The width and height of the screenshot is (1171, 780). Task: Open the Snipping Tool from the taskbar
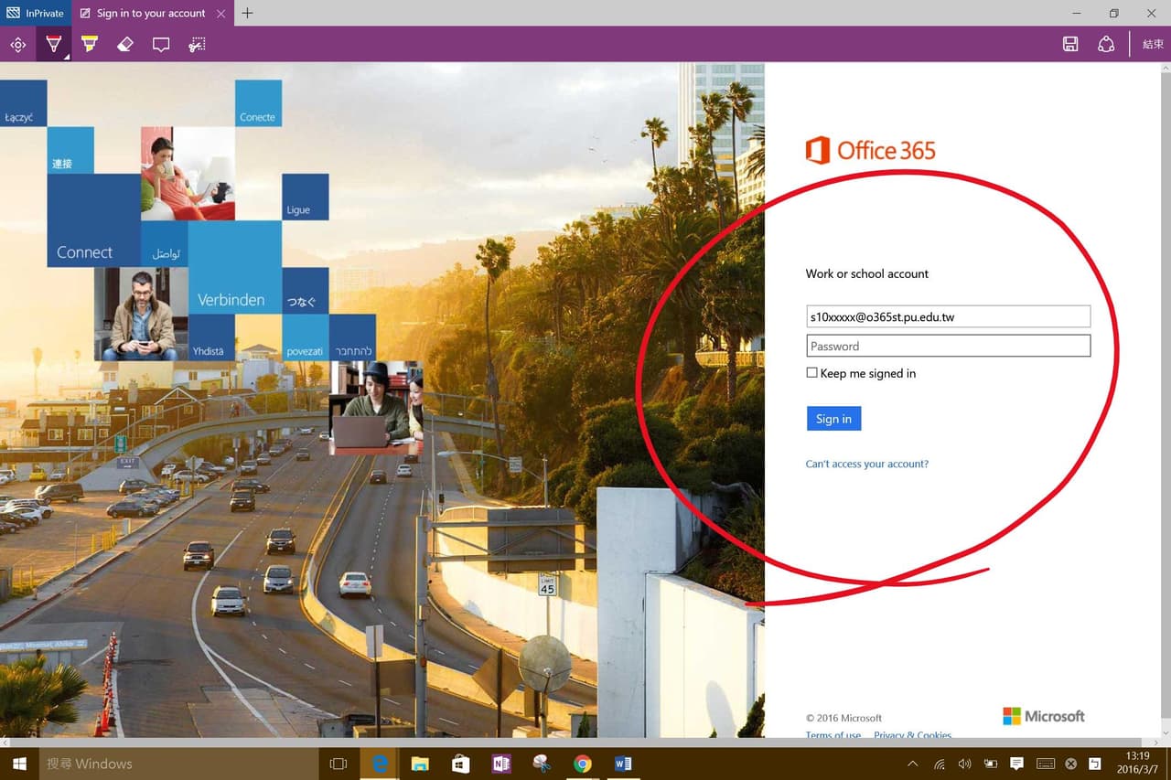point(542,764)
